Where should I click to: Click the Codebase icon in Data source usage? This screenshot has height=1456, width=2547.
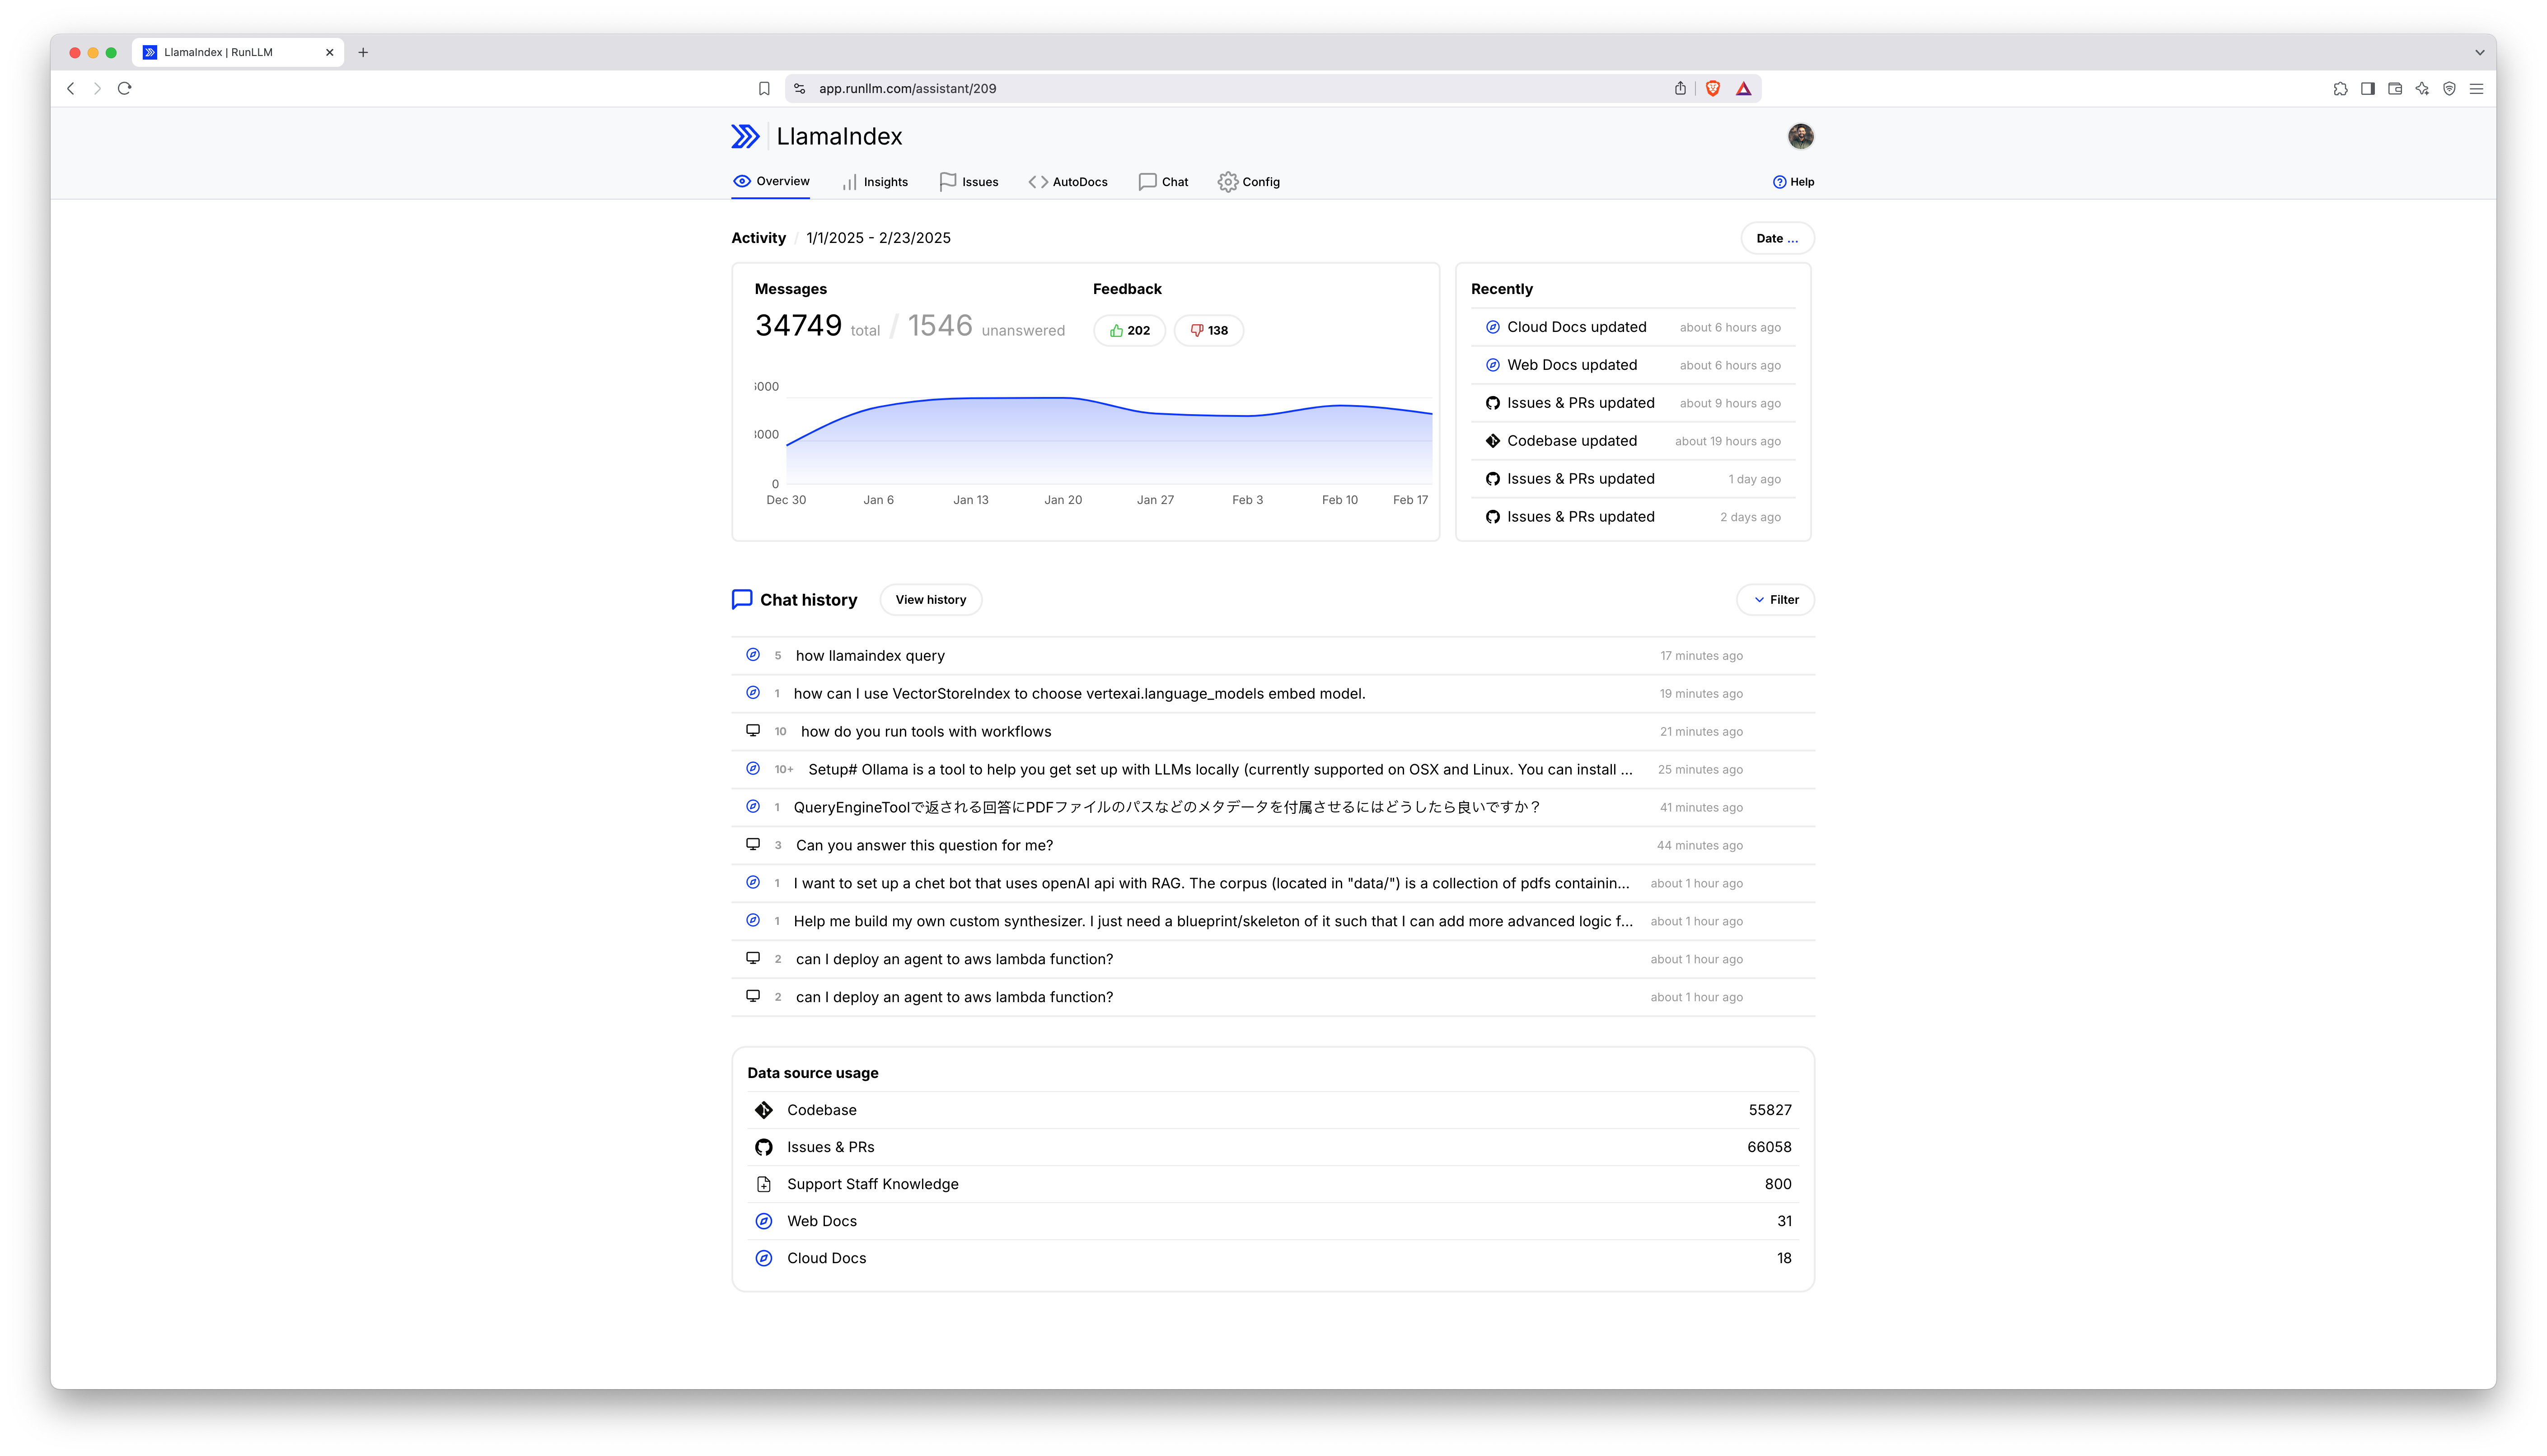point(764,1110)
